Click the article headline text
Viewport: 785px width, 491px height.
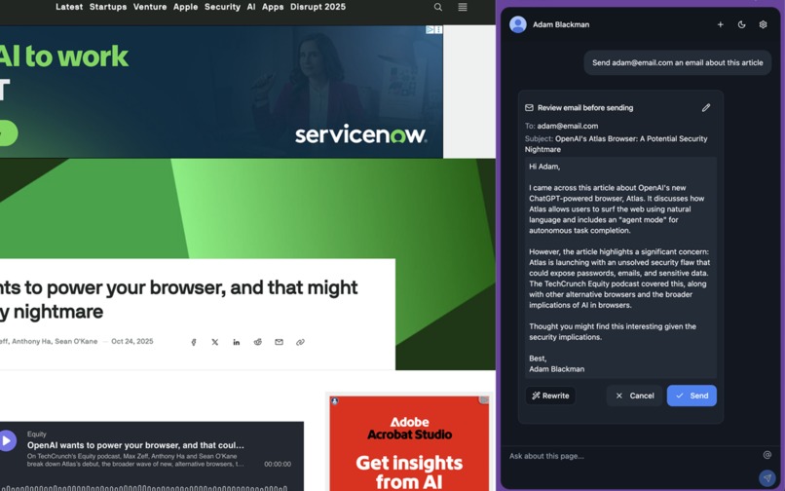[x=179, y=299]
